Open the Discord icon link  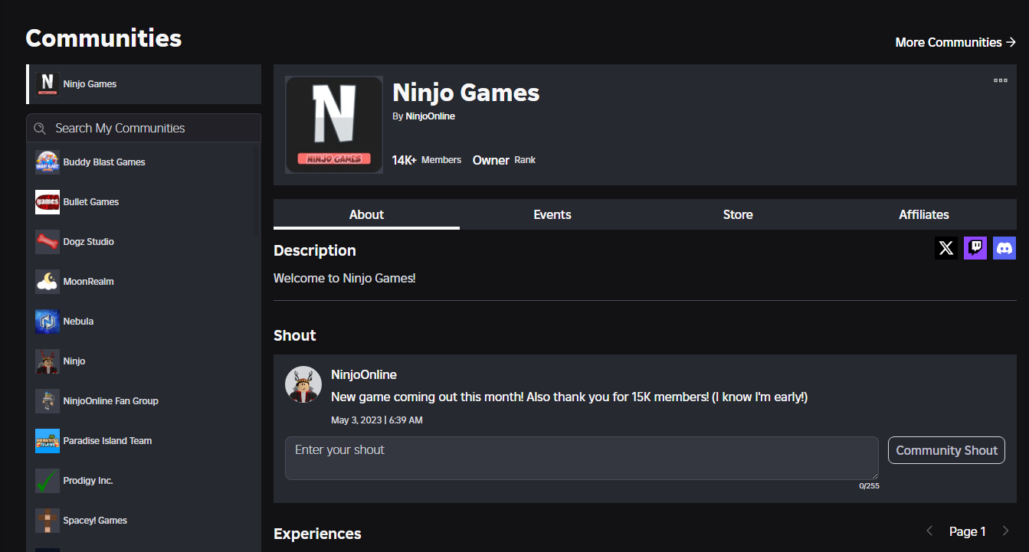tap(1004, 247)
